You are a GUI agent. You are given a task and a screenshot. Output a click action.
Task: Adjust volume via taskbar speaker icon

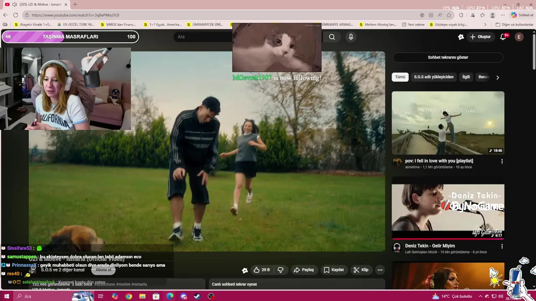coord(500,296)
